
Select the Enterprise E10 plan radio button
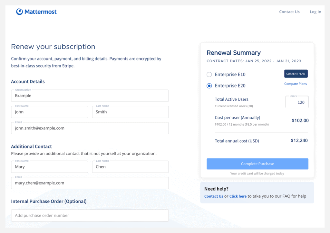point(209,75)
